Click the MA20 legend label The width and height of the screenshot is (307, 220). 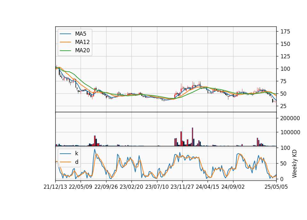coord(83,51)
